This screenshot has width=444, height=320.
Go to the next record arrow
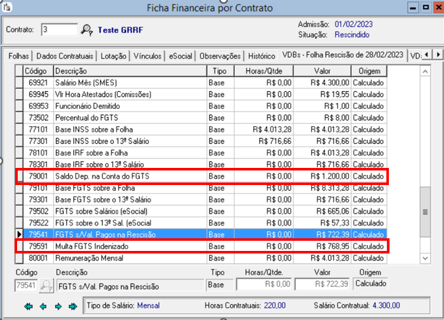(x=58, y=306)
